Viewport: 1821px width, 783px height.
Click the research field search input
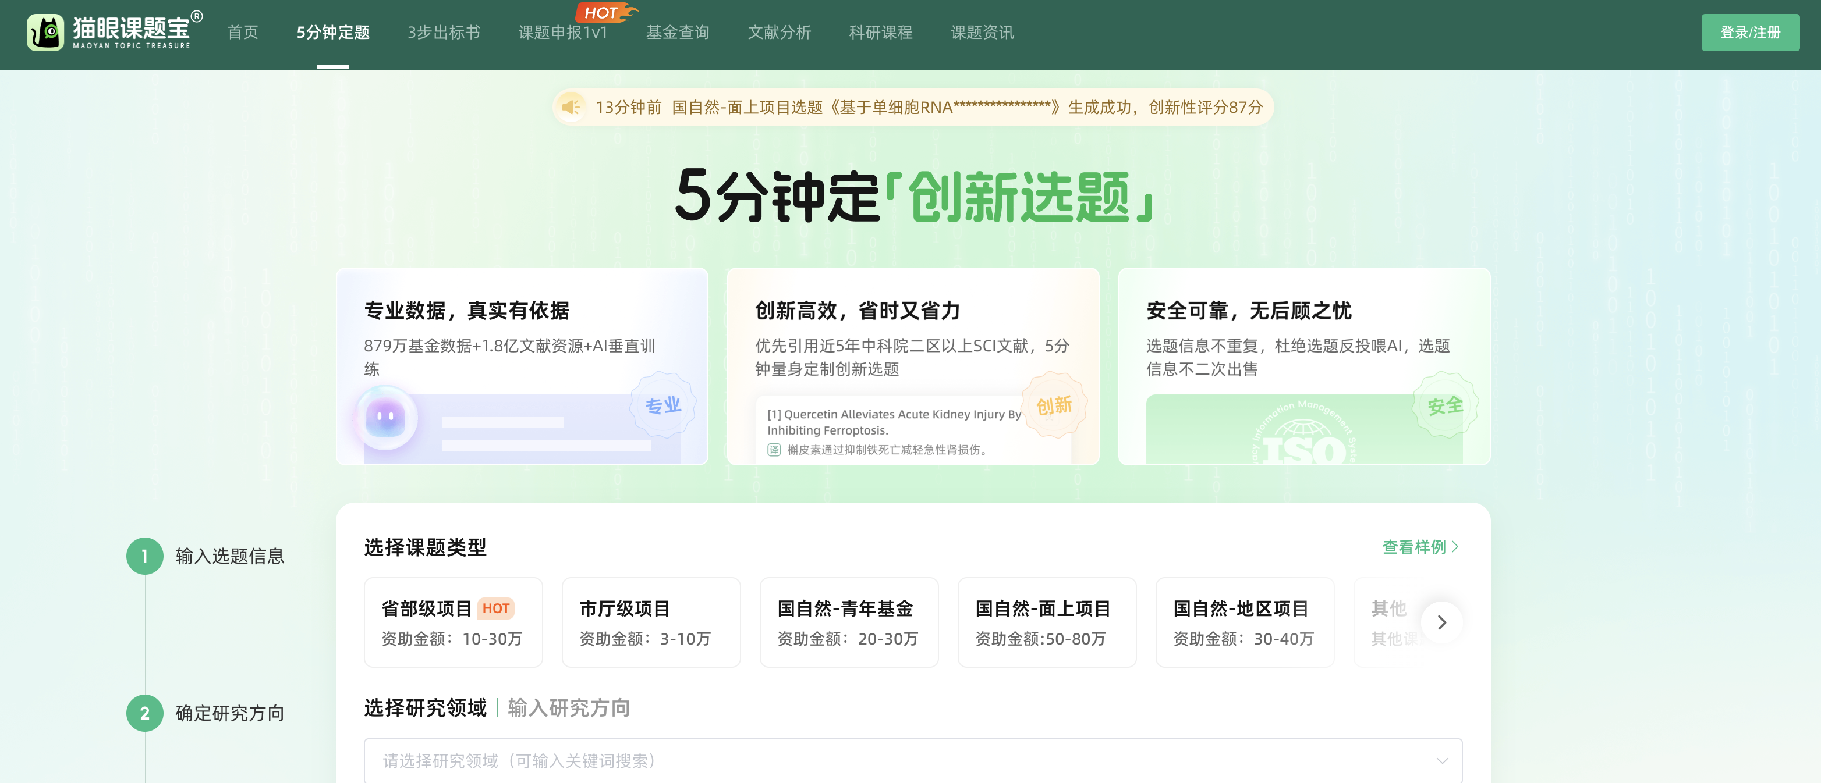coord(913,760)
